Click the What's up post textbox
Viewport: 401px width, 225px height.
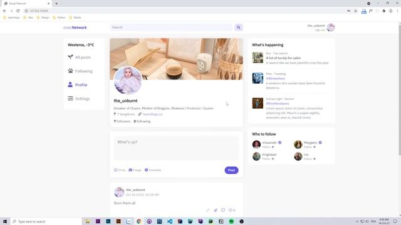pyautogui.click(x=176, y=148)
